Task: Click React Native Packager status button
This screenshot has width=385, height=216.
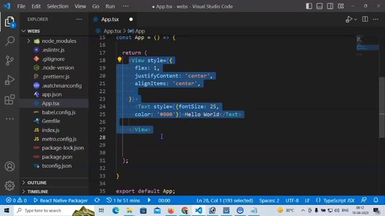Action: (x=60, y=200)
